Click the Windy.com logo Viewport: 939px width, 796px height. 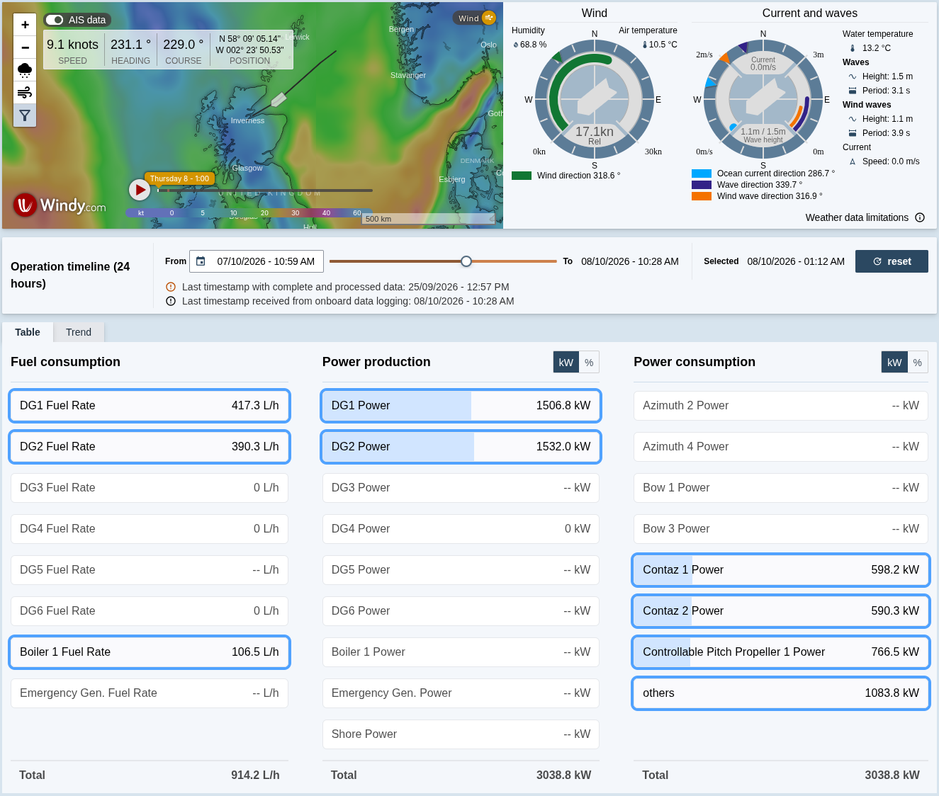click(60, 205)
